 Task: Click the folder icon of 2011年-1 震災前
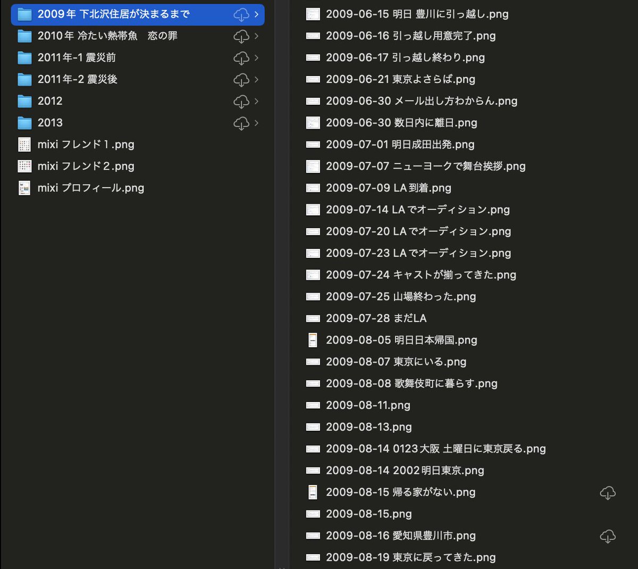pyautogui.click(x=24, y=58)
